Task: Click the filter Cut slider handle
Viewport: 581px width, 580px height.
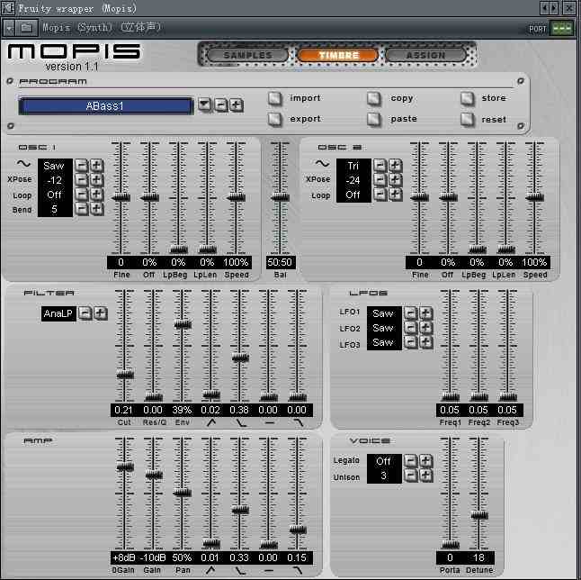Action: [x=125, y=375]
